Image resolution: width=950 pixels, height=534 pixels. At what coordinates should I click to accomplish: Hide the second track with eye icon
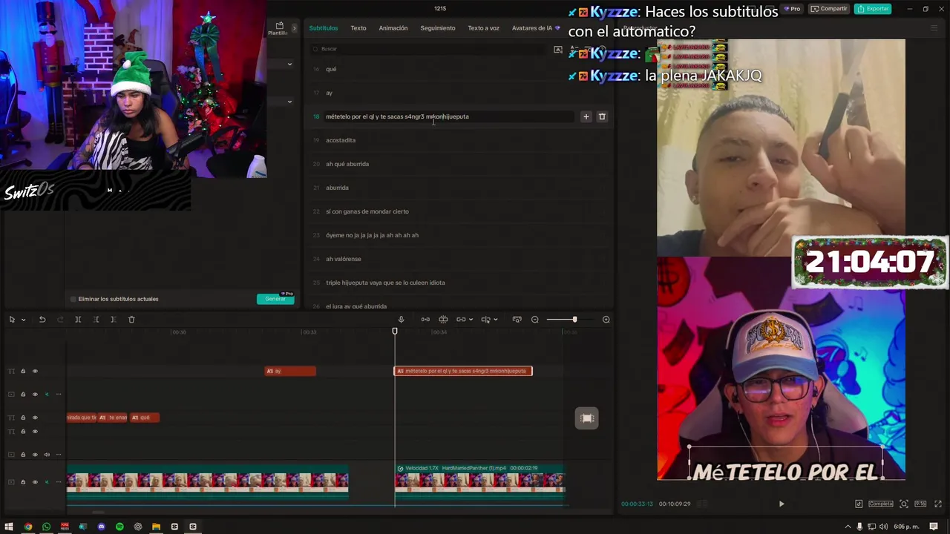pos(35,395)
